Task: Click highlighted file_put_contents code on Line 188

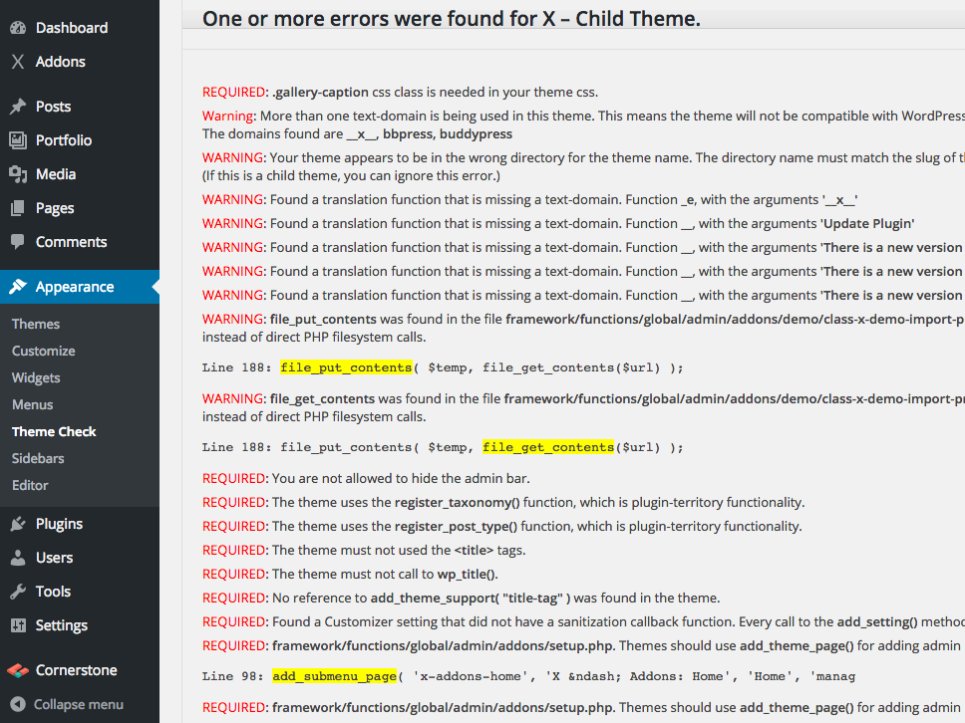Action: pyautogui.click(x=346, y=367)
